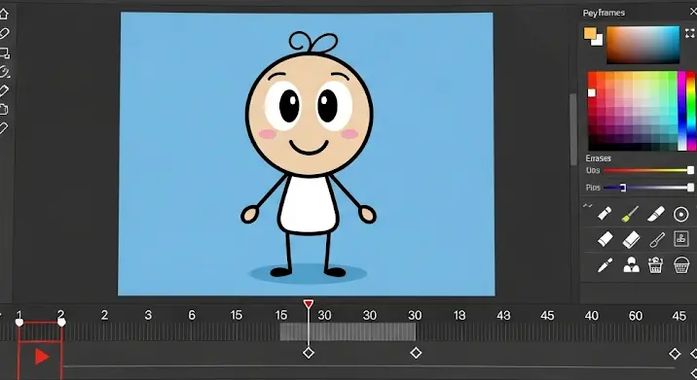This screenshot has height=380, width=697.
Task: Click the person silhouette icon
Action: click(x=631, y=265)
